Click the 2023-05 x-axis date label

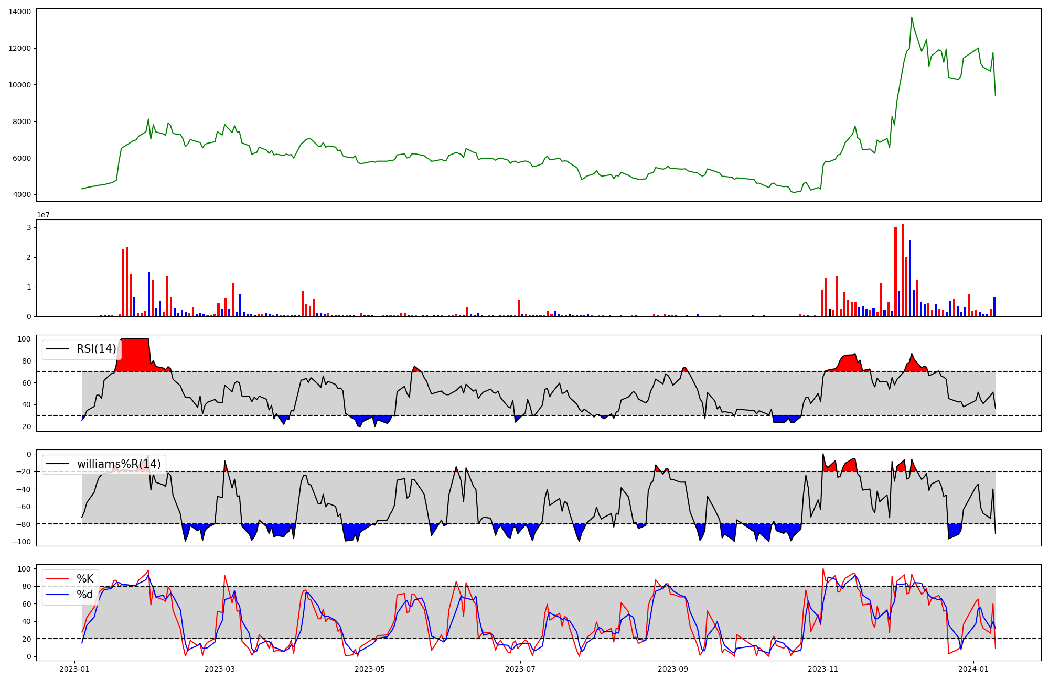pos(370,669)
